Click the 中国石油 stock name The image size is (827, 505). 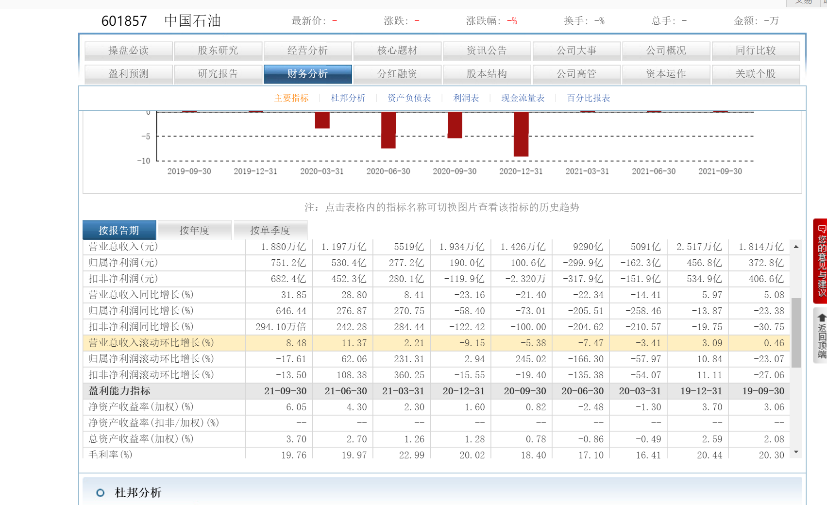193,20
